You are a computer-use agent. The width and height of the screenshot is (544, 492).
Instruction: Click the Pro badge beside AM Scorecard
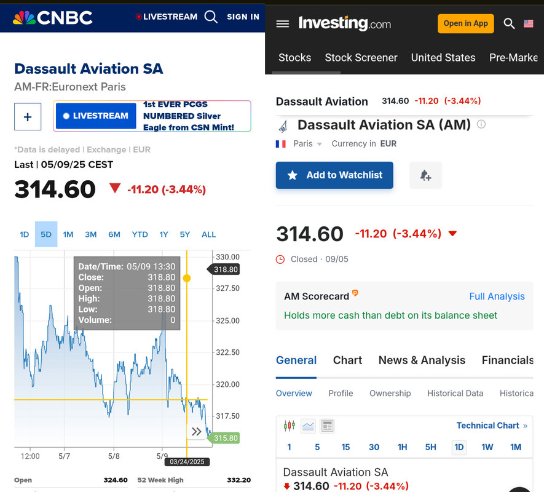pos(355,293)
